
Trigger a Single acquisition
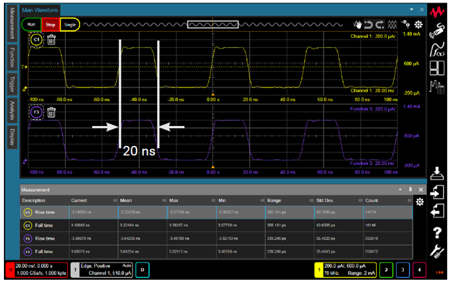(70, 25)
